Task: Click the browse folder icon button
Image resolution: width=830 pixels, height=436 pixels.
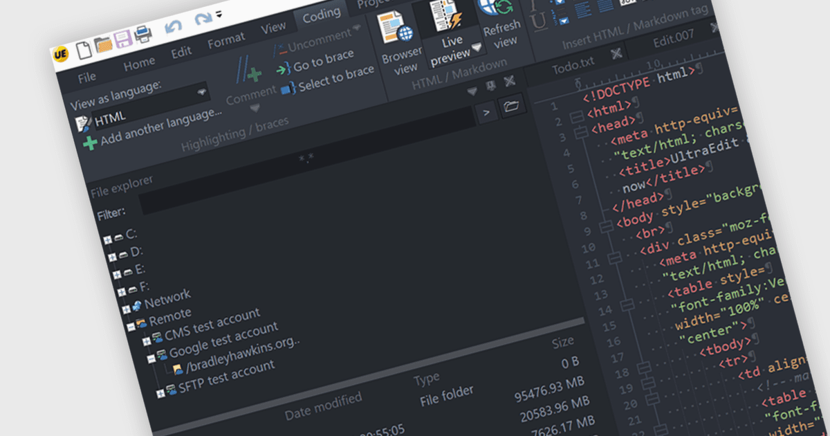Action: [x=512, y=106]
